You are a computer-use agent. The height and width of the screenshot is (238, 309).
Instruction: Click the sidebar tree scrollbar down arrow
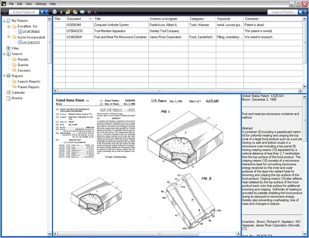[49, 234]
